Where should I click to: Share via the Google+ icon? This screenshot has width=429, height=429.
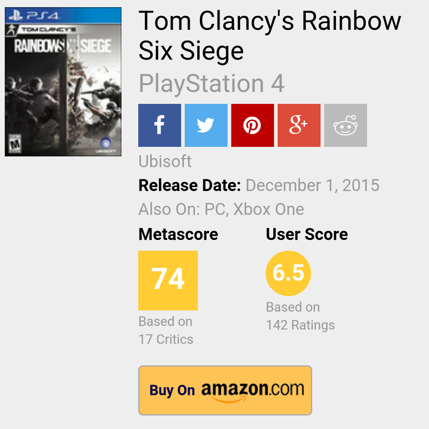click(299, 126)
